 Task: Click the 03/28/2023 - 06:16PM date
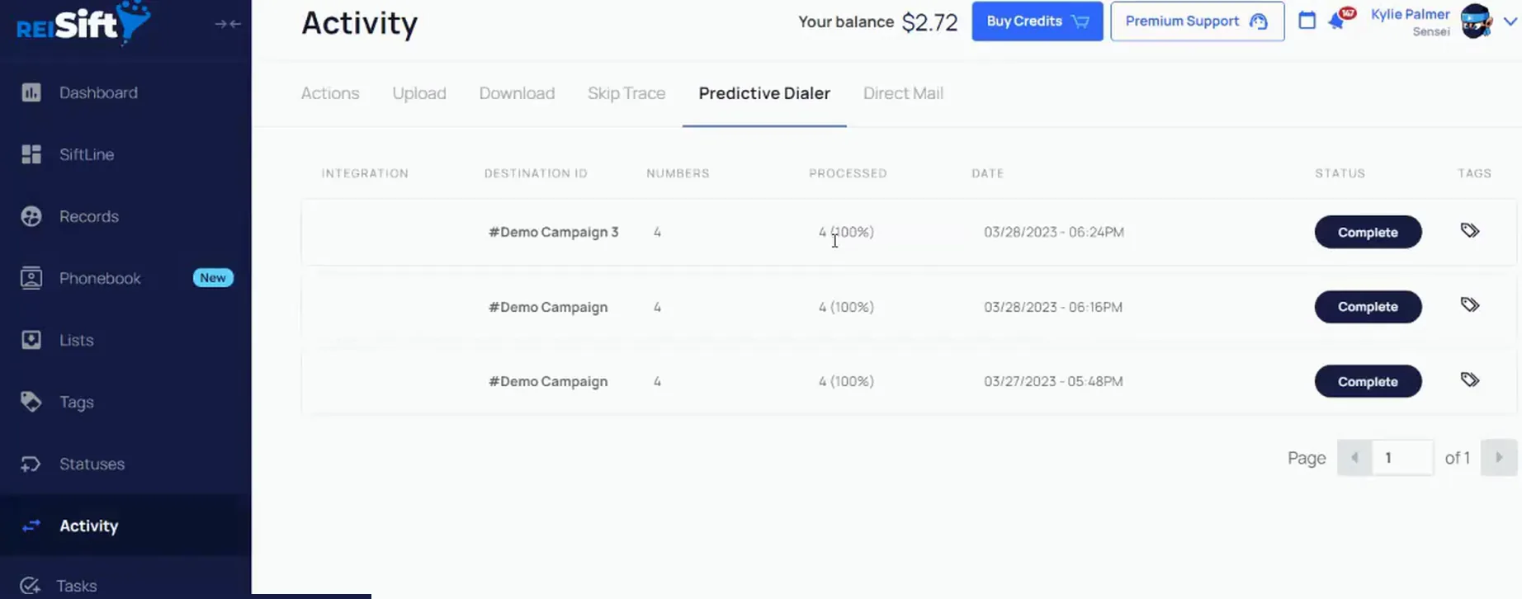1053,307
